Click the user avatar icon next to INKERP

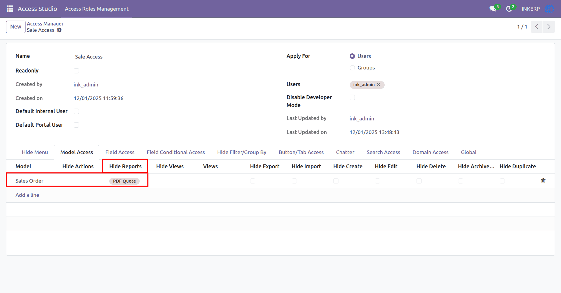[x=549, y=9]
